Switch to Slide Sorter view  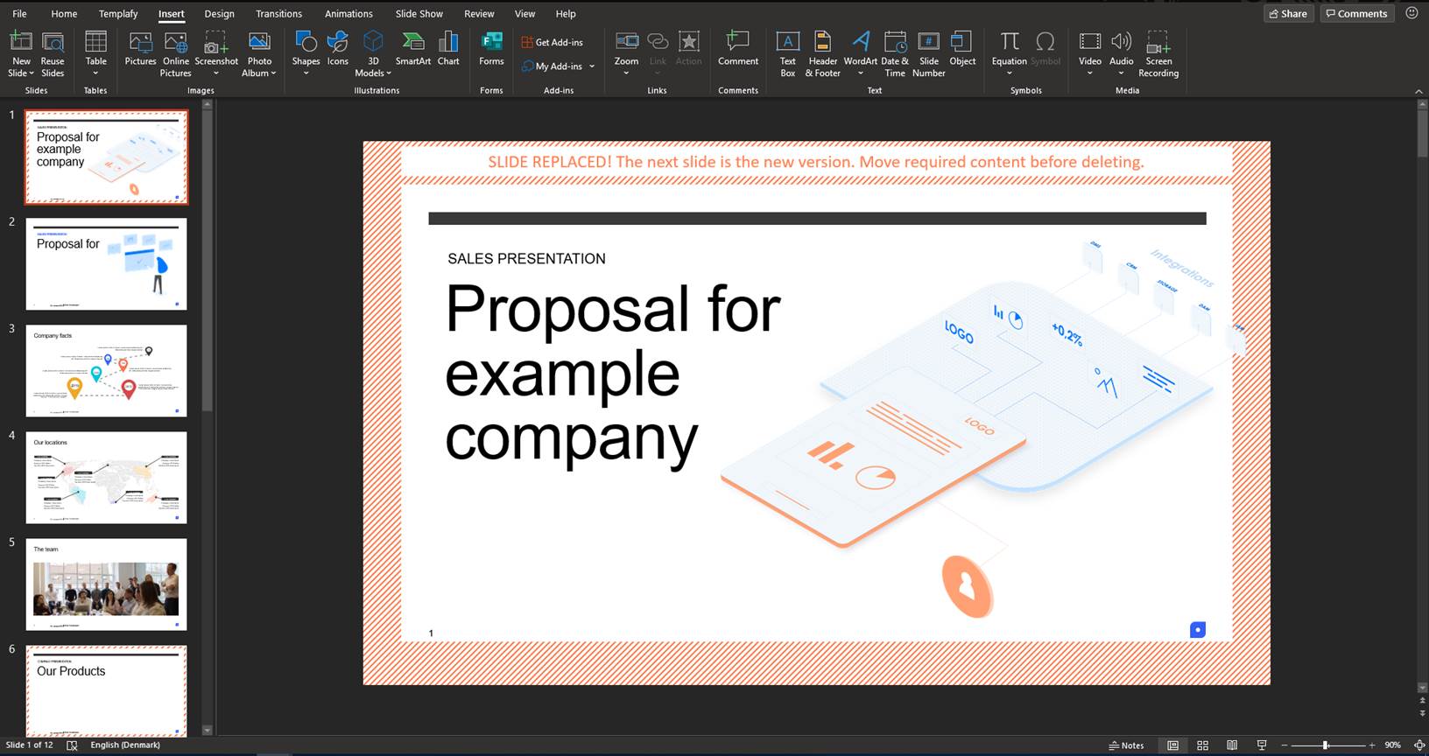pos(1202,745)
